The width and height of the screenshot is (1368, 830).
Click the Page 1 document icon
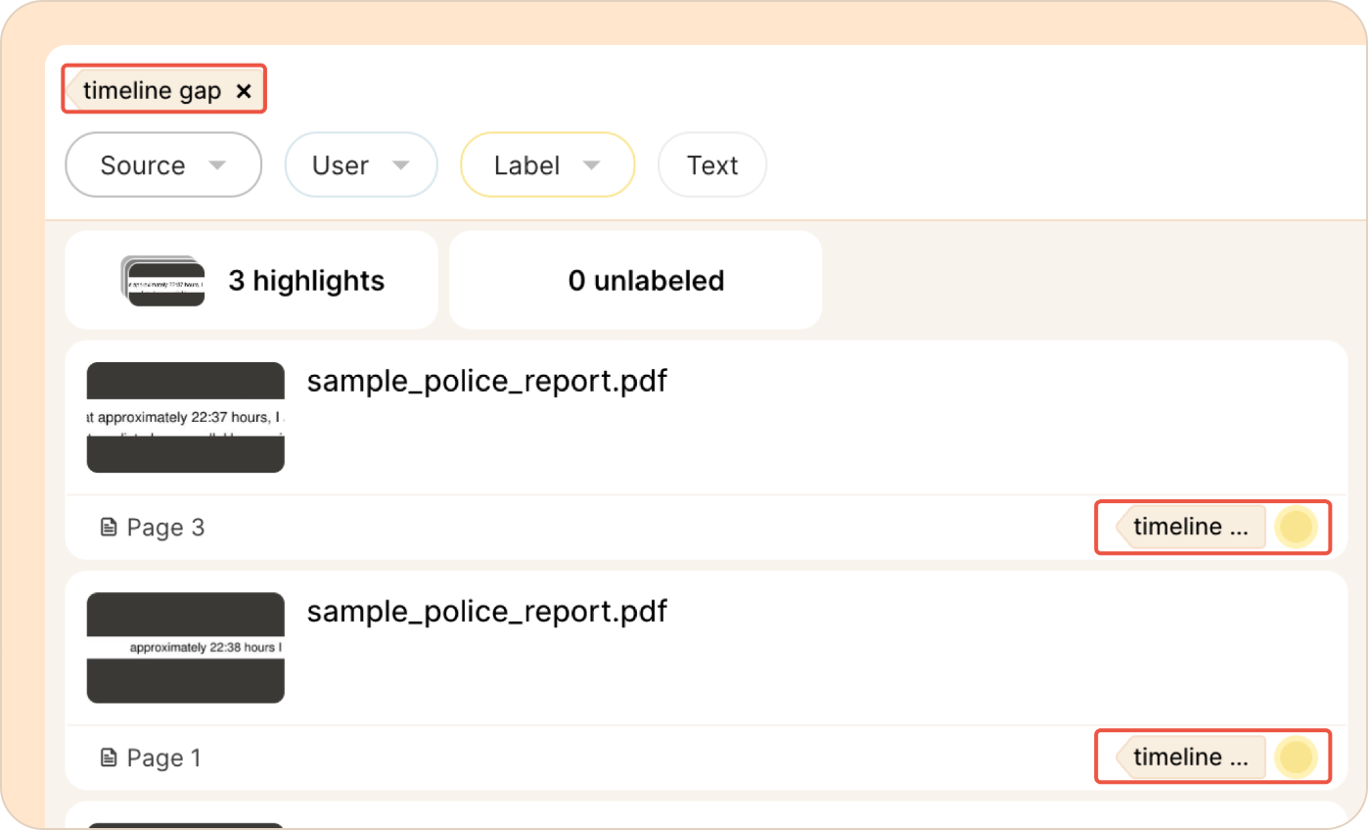[x=110, y=758]
